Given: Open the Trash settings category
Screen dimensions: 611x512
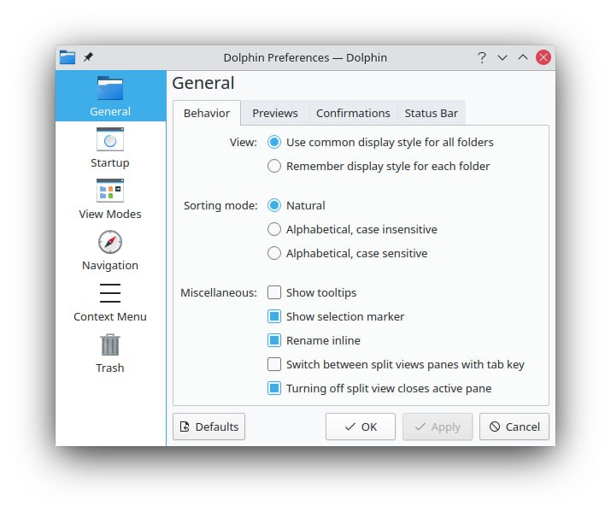Looking at the screenshot, I should 110,353.
